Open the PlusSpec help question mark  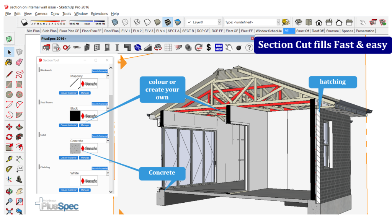[249, 47]
